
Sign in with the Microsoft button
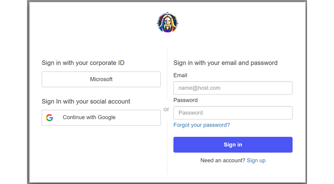101,79
